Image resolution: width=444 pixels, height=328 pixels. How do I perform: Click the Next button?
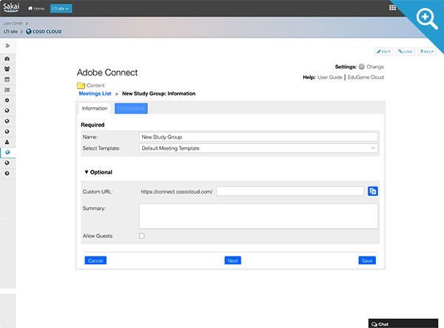(x=233, y=261)
